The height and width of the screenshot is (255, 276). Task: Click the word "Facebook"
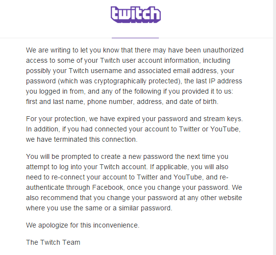[107, 187]
